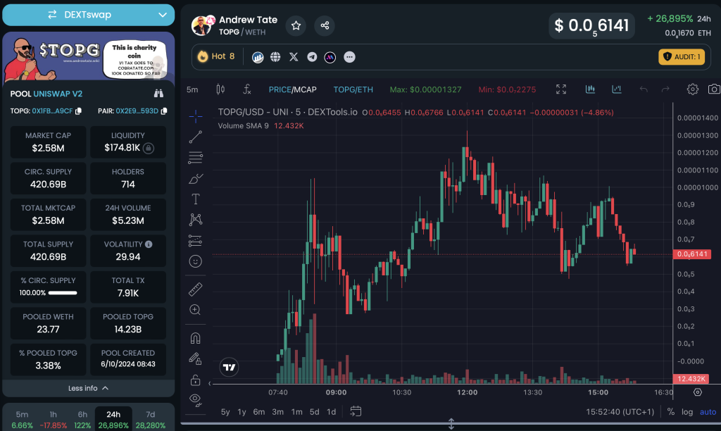Collapse details with Less info

click(x=88, y=388)
